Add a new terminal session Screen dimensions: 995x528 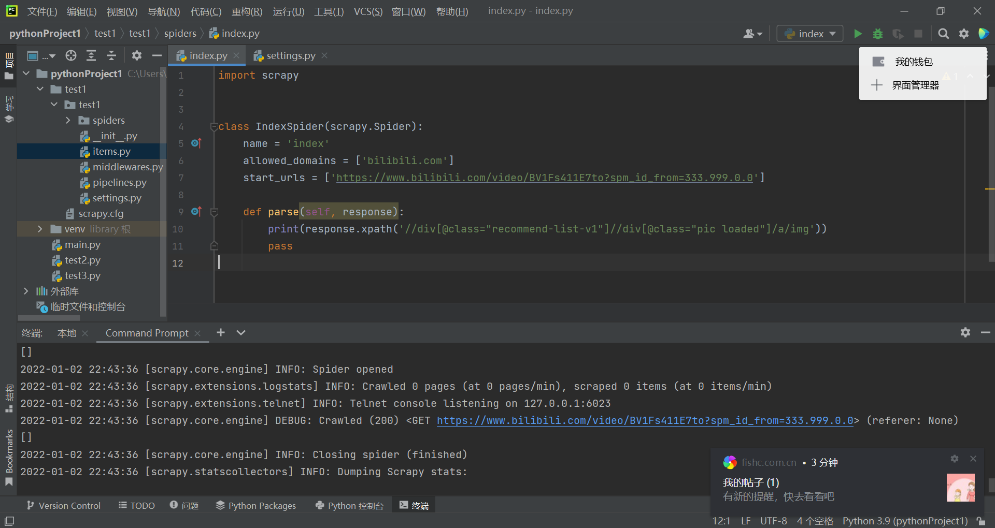pyautogui.click(x=221, y=332)
